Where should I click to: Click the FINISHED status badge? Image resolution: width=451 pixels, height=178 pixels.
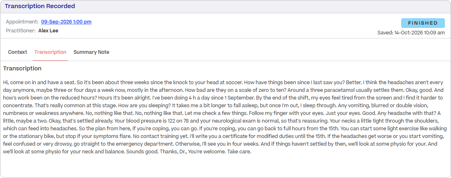point(423,23)
